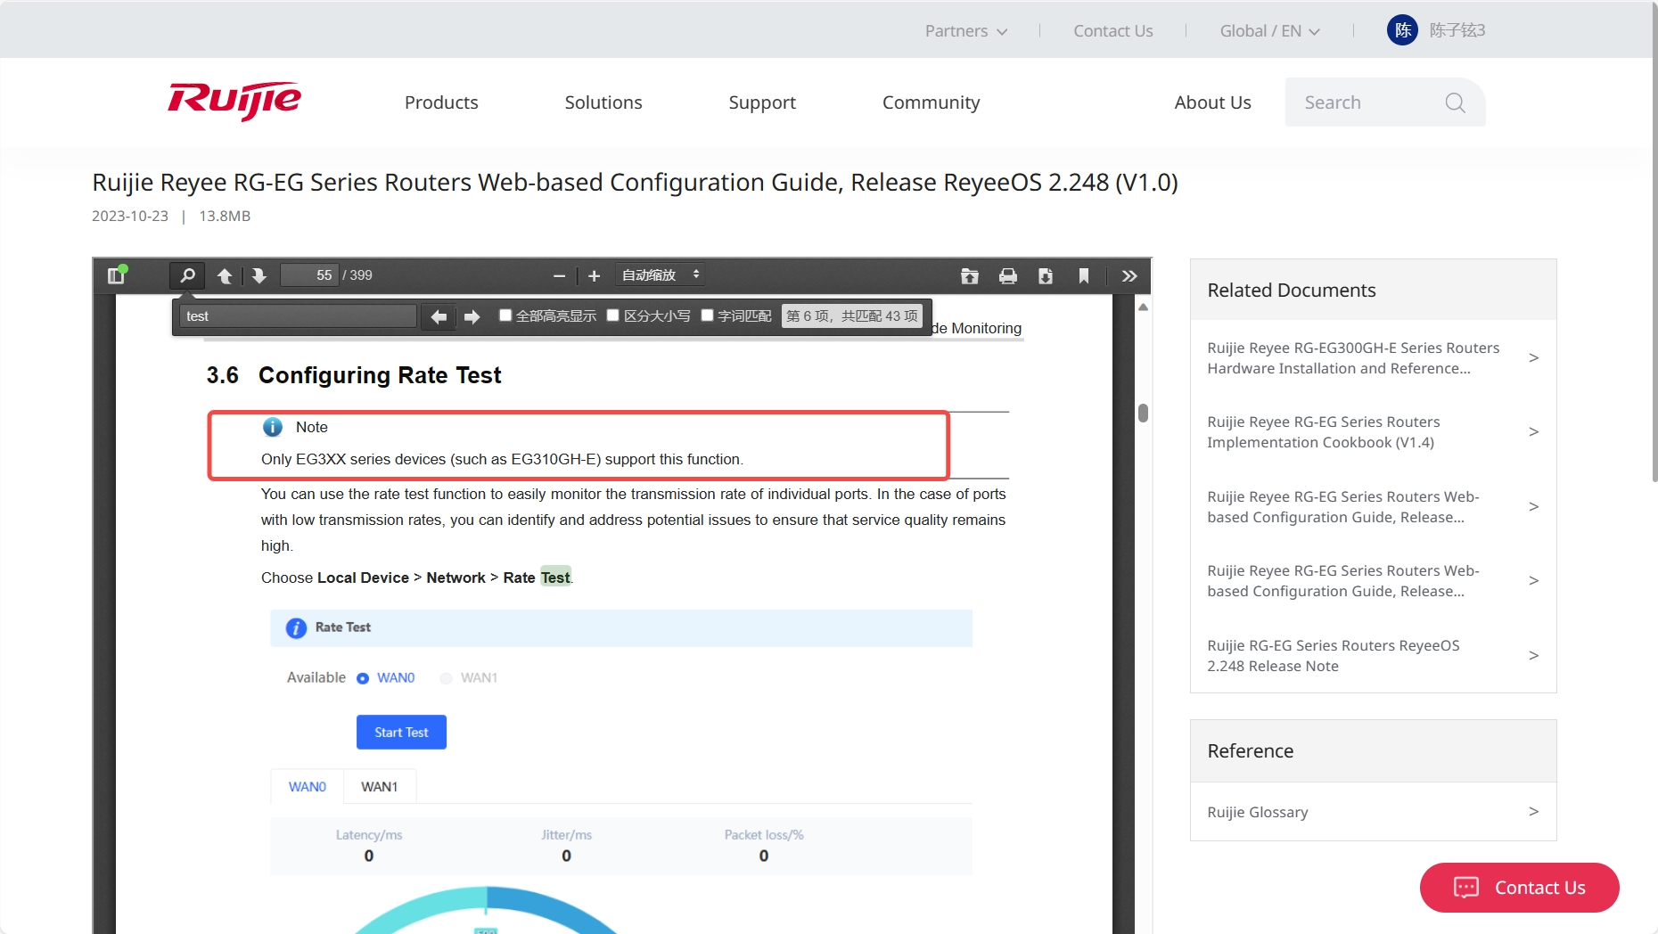Click the Start Test button
This screenshot has height=934, width=1658.
(x=401, y=733)
